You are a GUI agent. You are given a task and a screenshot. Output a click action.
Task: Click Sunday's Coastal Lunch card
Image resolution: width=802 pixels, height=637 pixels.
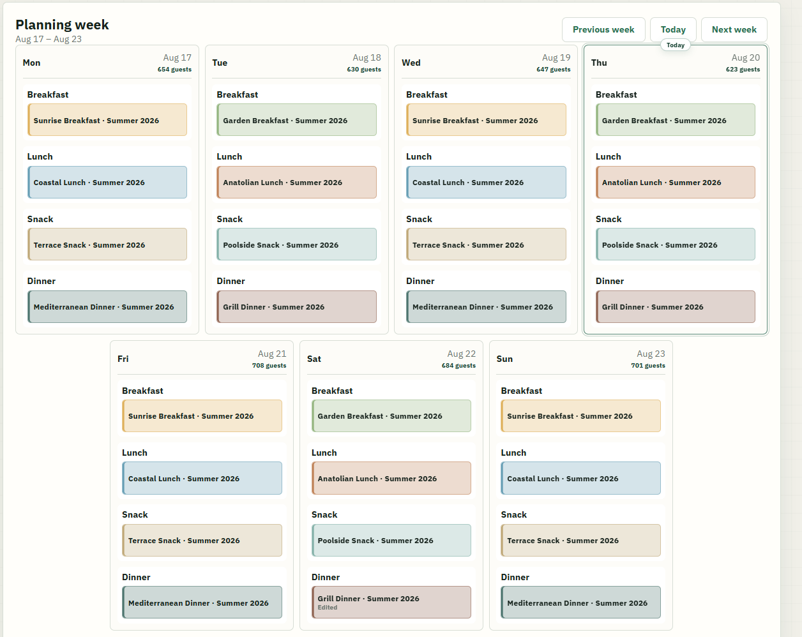tap(581, 478)
